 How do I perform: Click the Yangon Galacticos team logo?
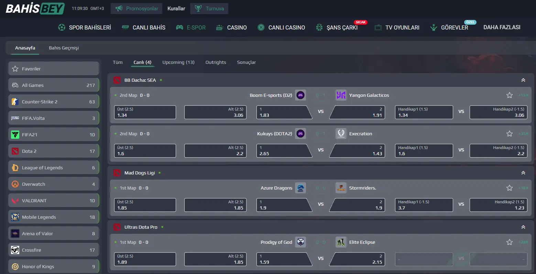coord(341,95)
